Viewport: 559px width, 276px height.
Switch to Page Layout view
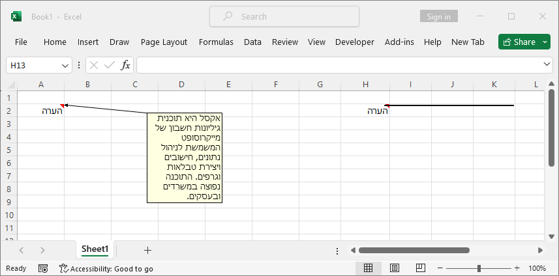pos(394,268)
